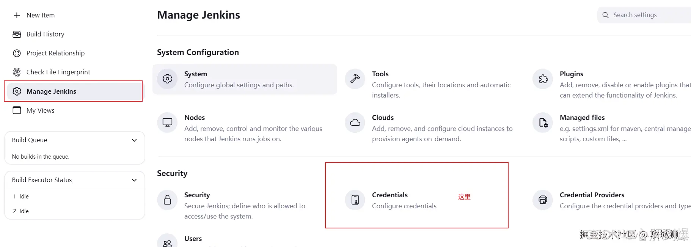Collapse the Build Queue panel
This screenshot has height=247, width=691.
coord(134,140)
